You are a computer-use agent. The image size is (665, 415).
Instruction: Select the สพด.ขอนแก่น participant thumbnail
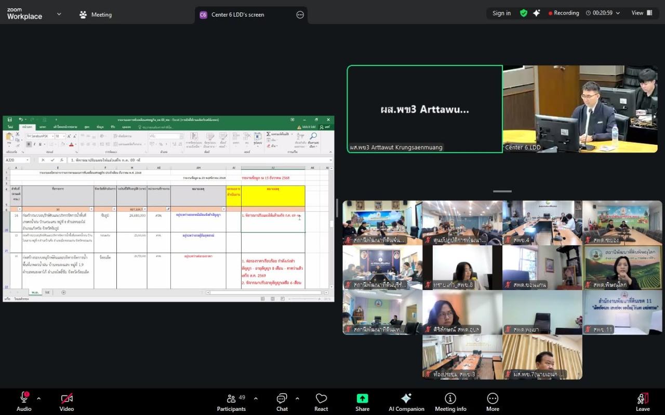542,267
